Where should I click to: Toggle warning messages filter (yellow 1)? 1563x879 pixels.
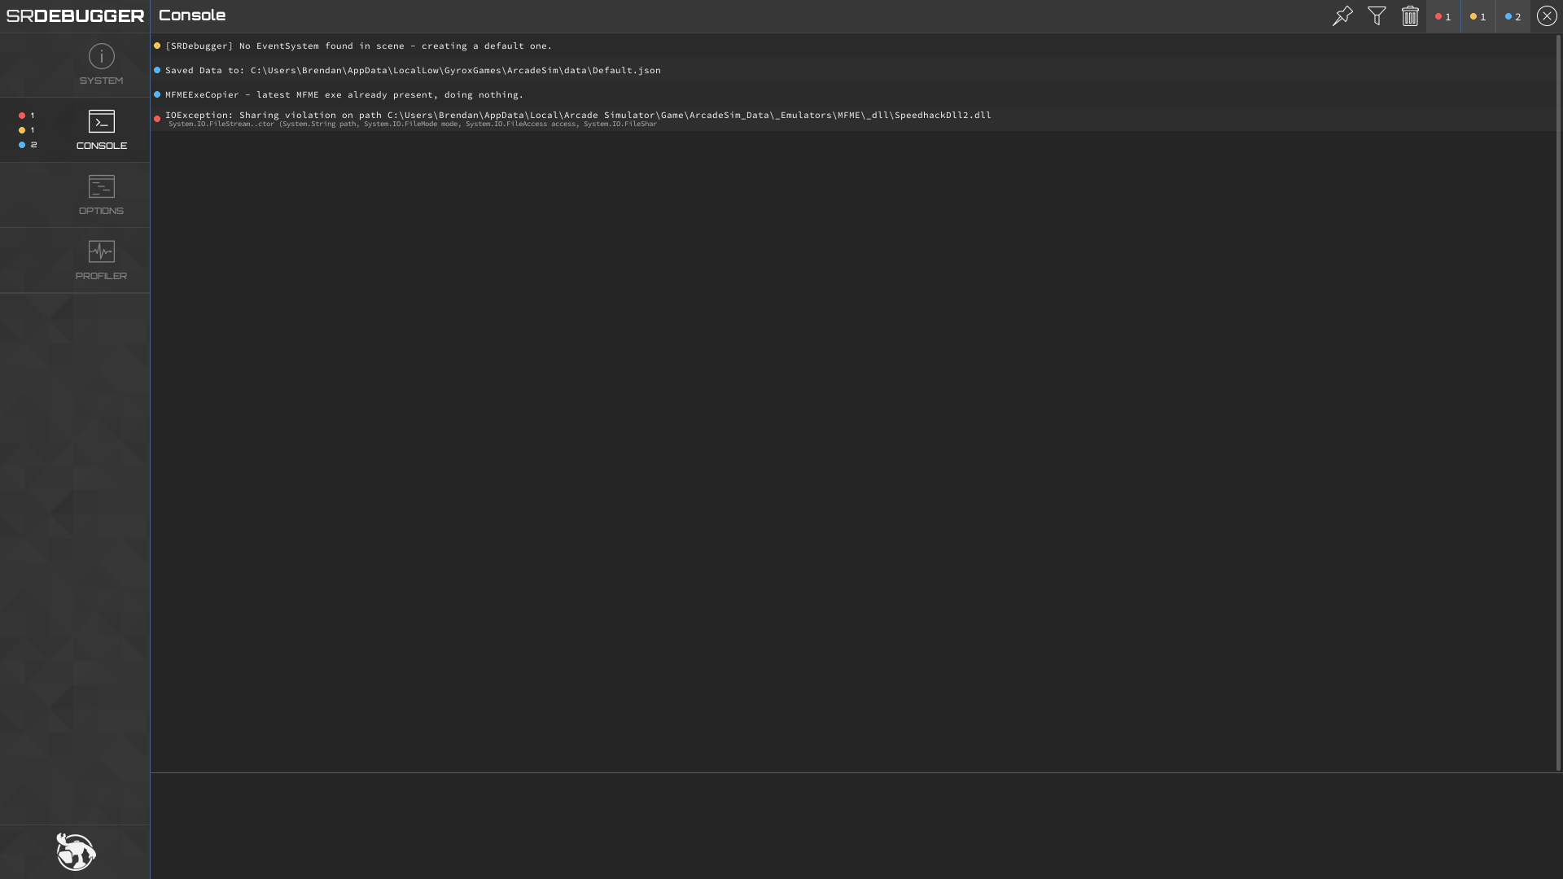click(x=1478, y=16)
